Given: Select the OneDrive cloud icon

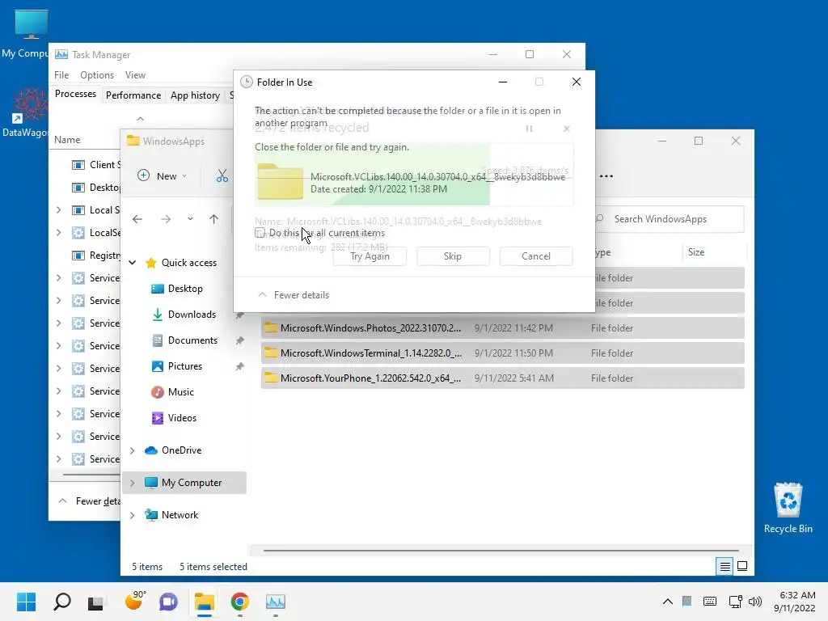Looking at the screenshot, I should (x=151, y=450).
